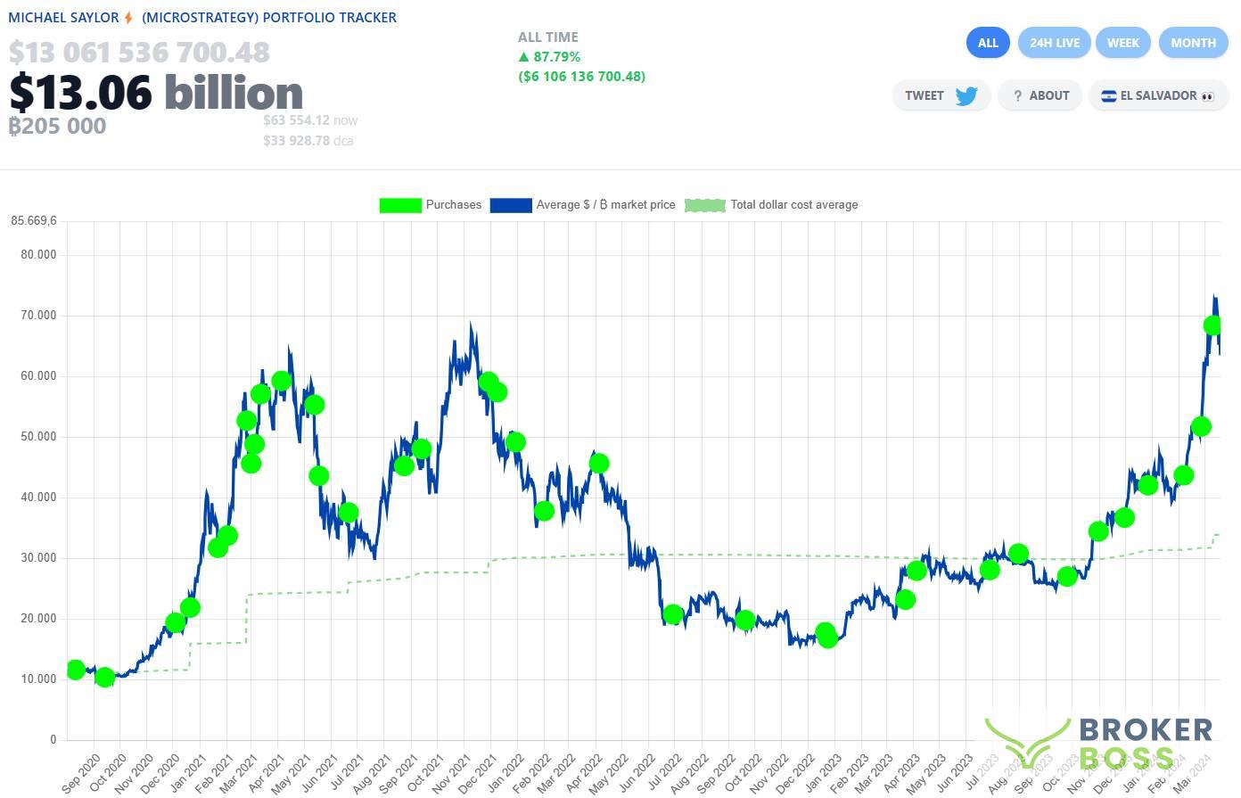Click the green Purchases legend swatch
This screenshot has height=798, width=1241.
400,205
